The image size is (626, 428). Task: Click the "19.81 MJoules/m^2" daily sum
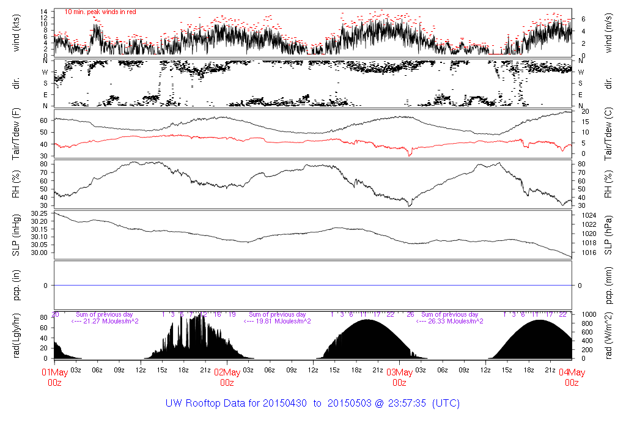(283, 321)
